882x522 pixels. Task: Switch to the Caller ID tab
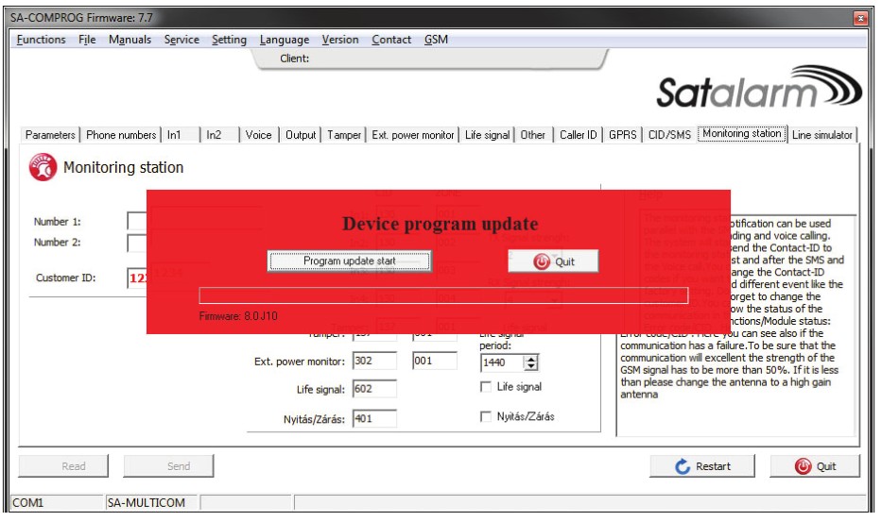tap(578, 135)
